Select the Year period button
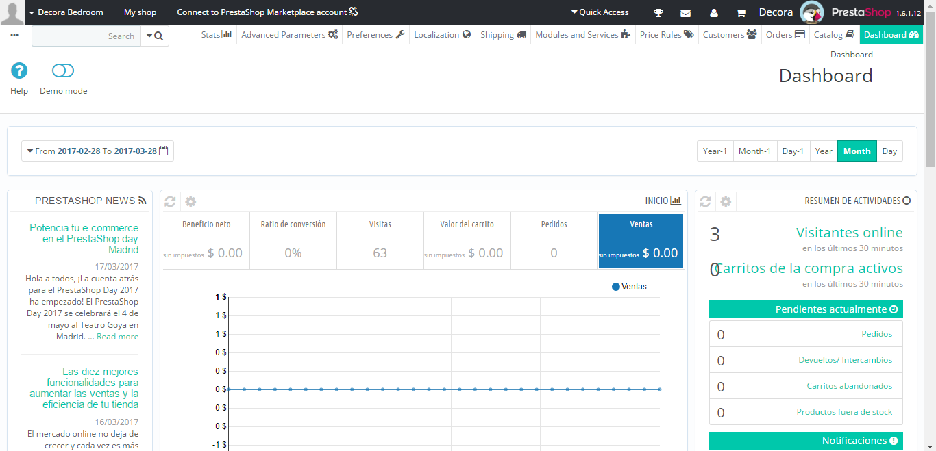Image resolution: width=936 pixels, height=451 pixels. point(824,151)
